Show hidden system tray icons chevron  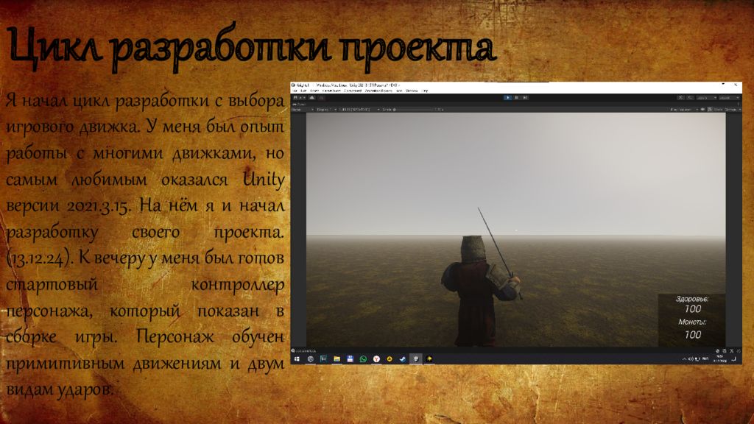pyautogui.click(x=684, y=359)
